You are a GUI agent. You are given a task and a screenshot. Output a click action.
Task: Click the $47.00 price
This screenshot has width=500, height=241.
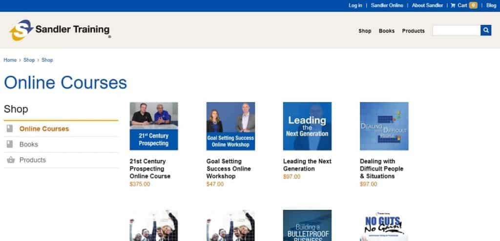coord(215,184)
